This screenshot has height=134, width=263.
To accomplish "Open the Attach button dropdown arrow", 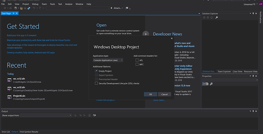I will [x=123, y=8].
